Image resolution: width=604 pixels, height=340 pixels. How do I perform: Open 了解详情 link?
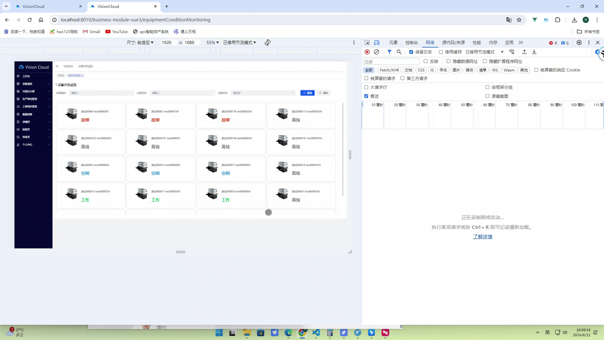(x=483, y=237)
